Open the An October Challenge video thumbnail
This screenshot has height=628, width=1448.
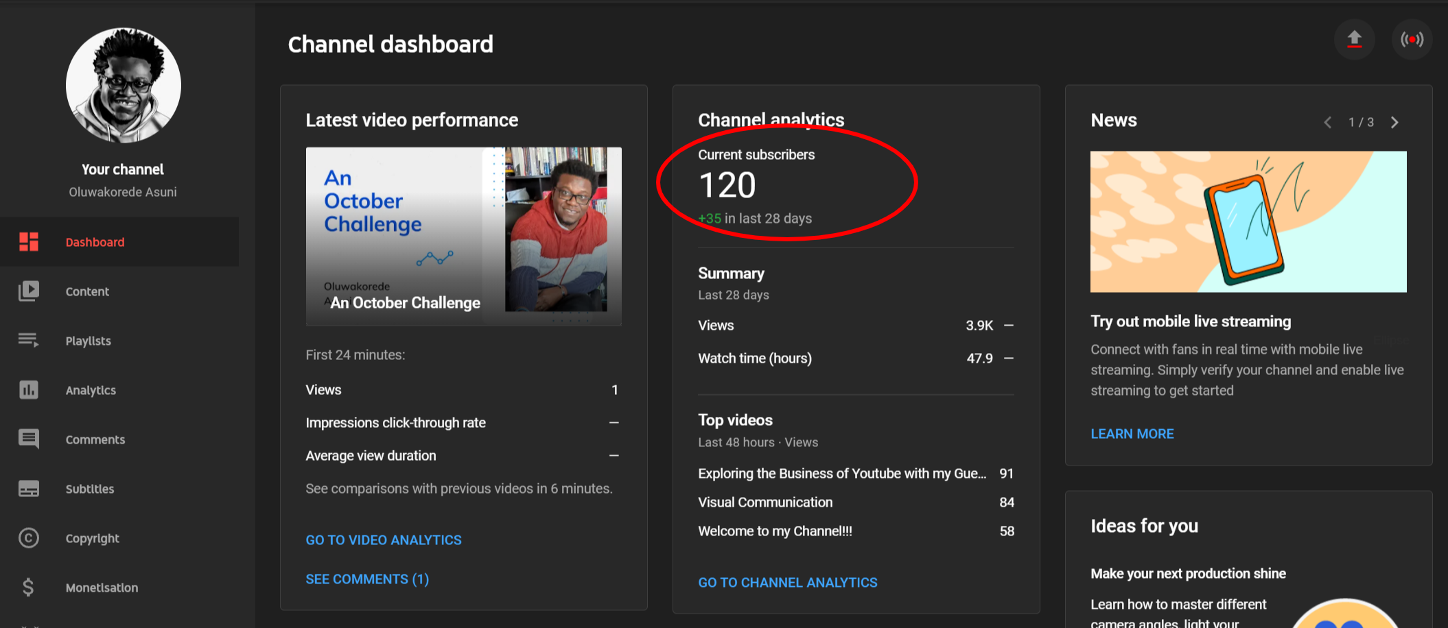tap(463, 236)
